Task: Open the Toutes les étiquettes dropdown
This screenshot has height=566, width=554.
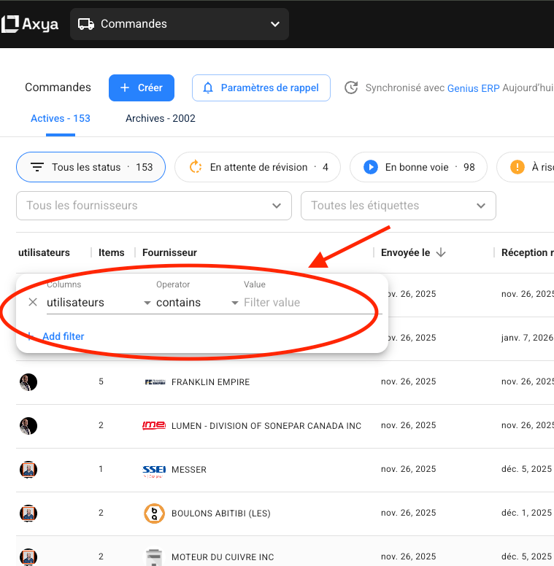Action: (x=398, y=206)
